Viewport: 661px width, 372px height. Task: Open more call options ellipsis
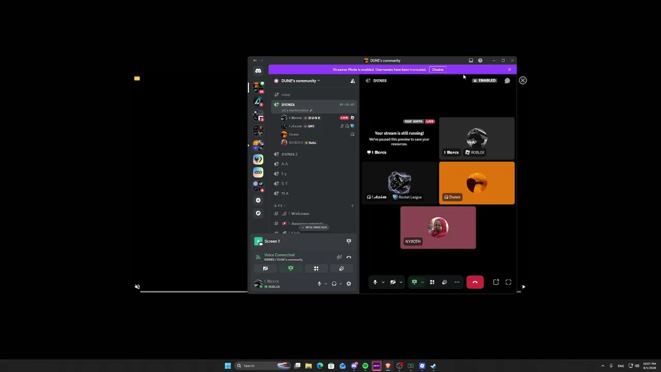[457, 282]
